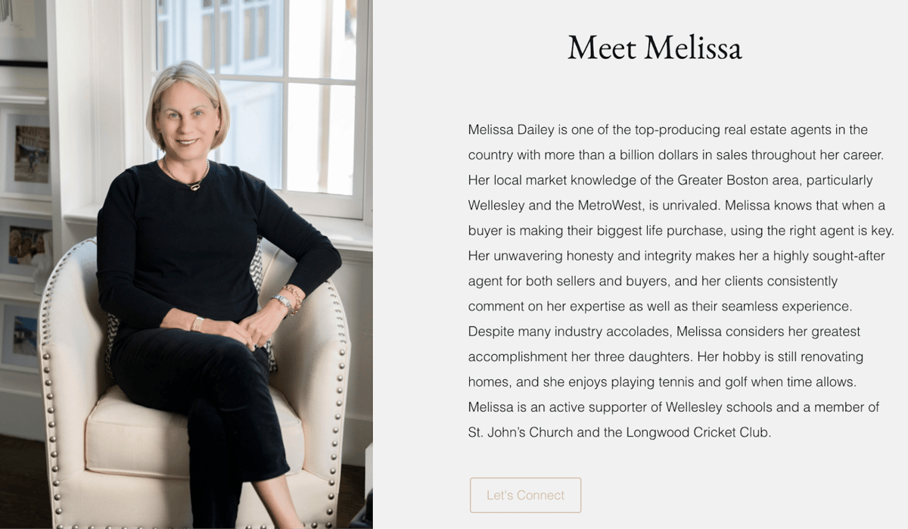The height and width of the screenshot is (529, 908).
Task: Click the Meet Melissa heading
Action: (x=654, y=48)
